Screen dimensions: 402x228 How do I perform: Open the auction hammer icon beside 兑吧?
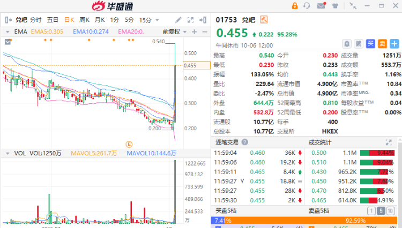pyautogui.click(x=264, y=20)
